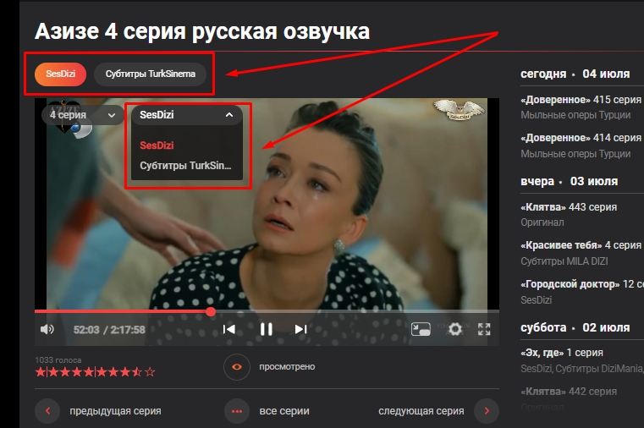
Task: Go to previous episode arrow
Action: (47, 411)
